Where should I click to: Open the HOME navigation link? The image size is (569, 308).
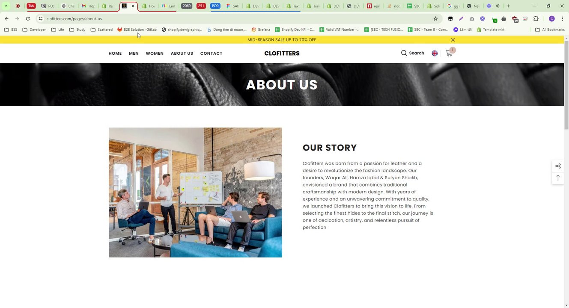115,53
